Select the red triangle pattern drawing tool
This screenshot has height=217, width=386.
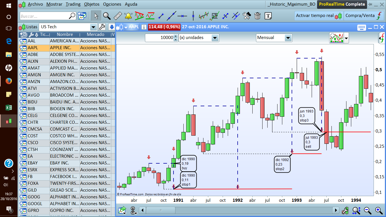point(139,16)
